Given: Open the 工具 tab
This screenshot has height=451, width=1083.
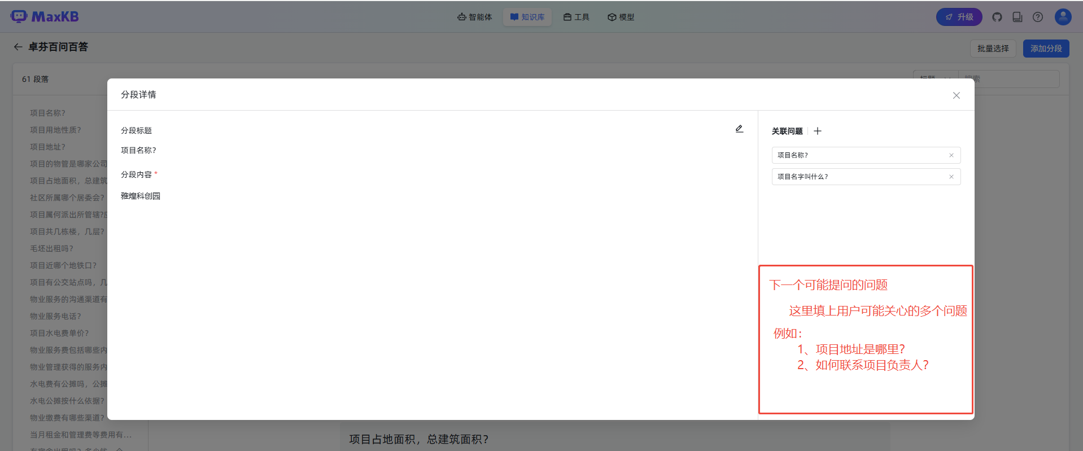Looking at the screenshot, I should [x=577, y=17].
